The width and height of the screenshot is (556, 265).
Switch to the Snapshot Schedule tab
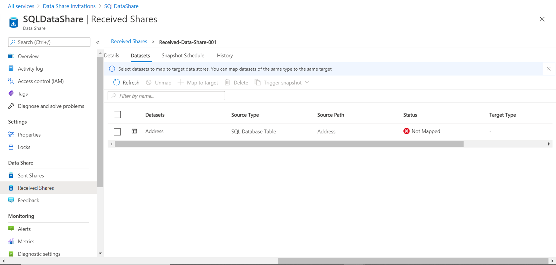pos(183,56)
